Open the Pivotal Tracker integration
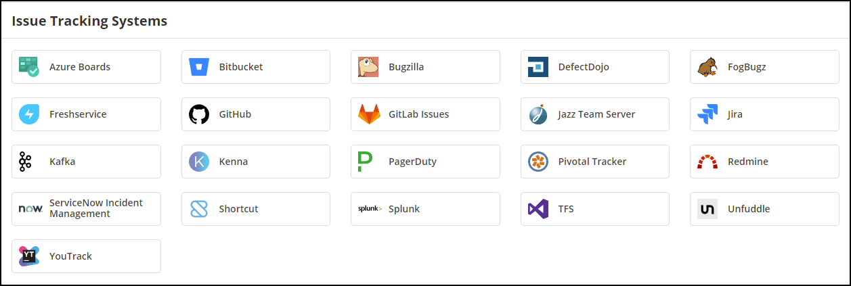Viewport: 851px width, 286px height. click(595, 162)
